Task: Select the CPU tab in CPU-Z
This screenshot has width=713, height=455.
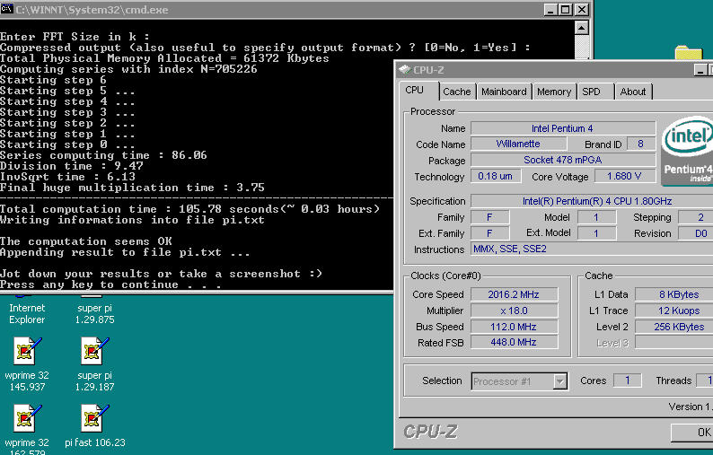Action: pyautogui.click(x=418, y=90)
